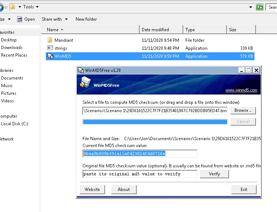Sort by Name column header
Viewport: 277px width, 212px height.
tap(90, 30)
